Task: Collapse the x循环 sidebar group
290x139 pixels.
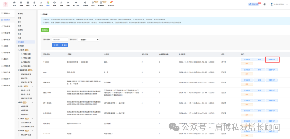Action: pos(32,103)
